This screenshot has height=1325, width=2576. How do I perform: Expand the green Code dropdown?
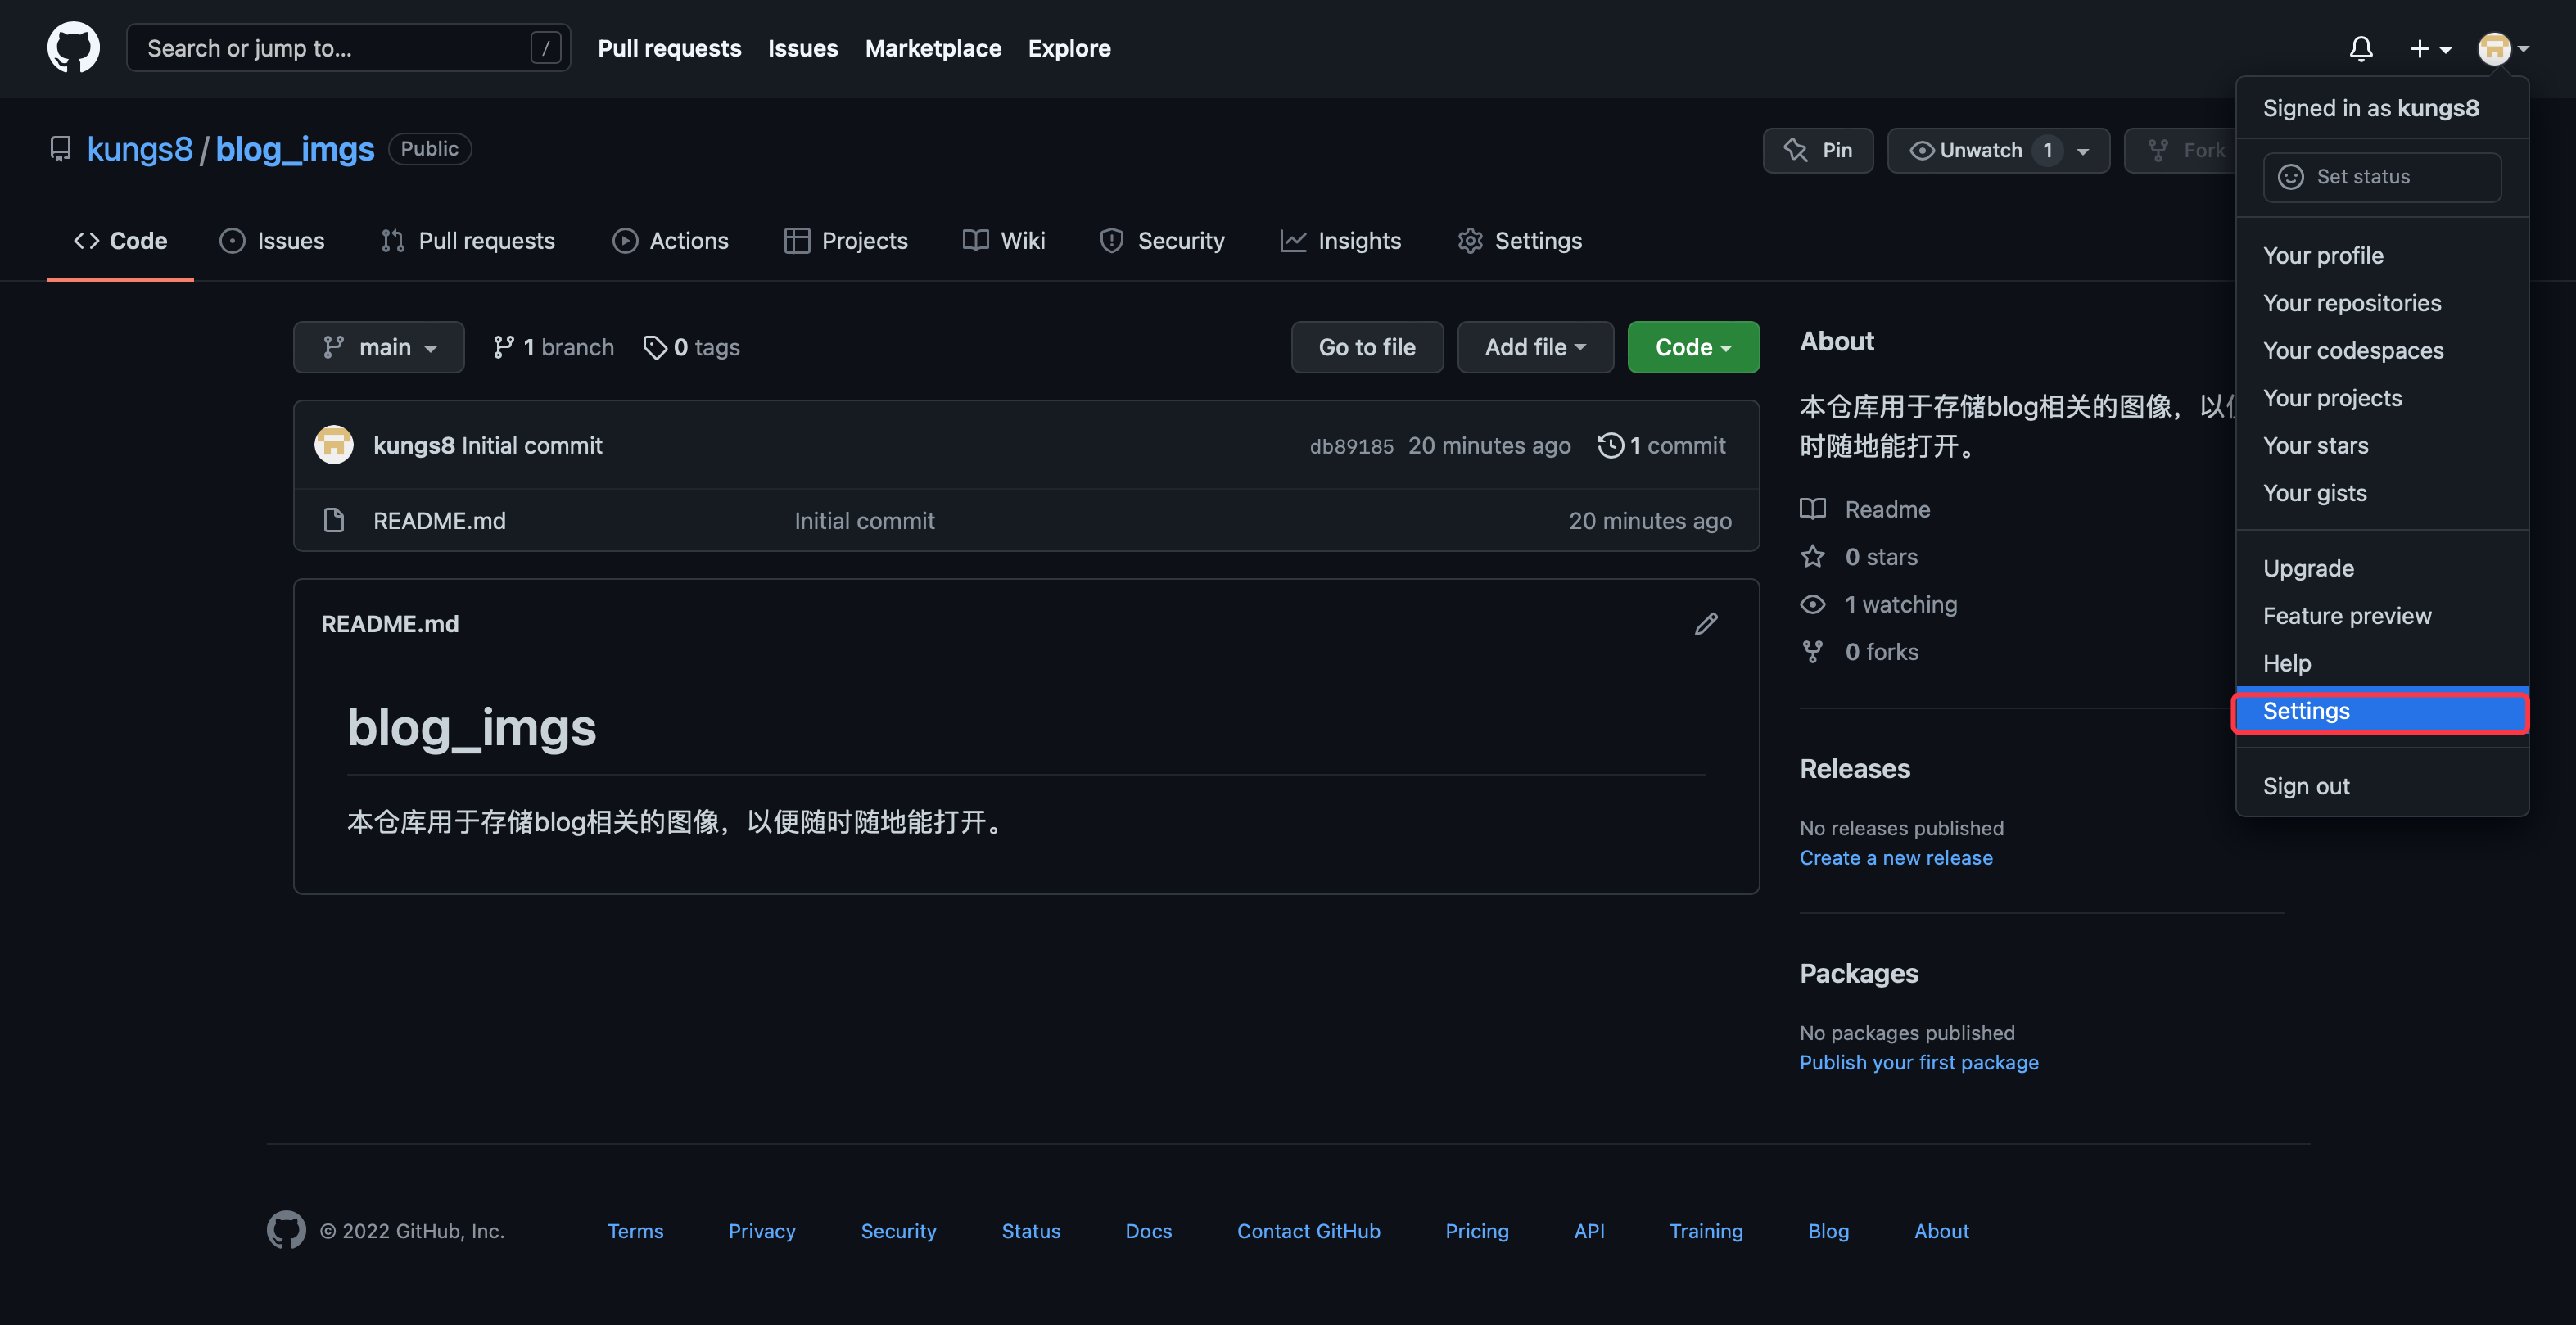pyautogui.click(x=1692, y=347)
